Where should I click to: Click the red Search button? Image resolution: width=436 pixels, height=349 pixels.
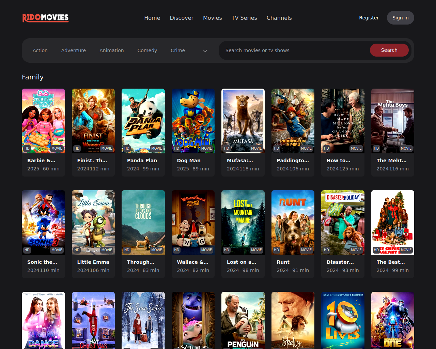tap(389, 50)
